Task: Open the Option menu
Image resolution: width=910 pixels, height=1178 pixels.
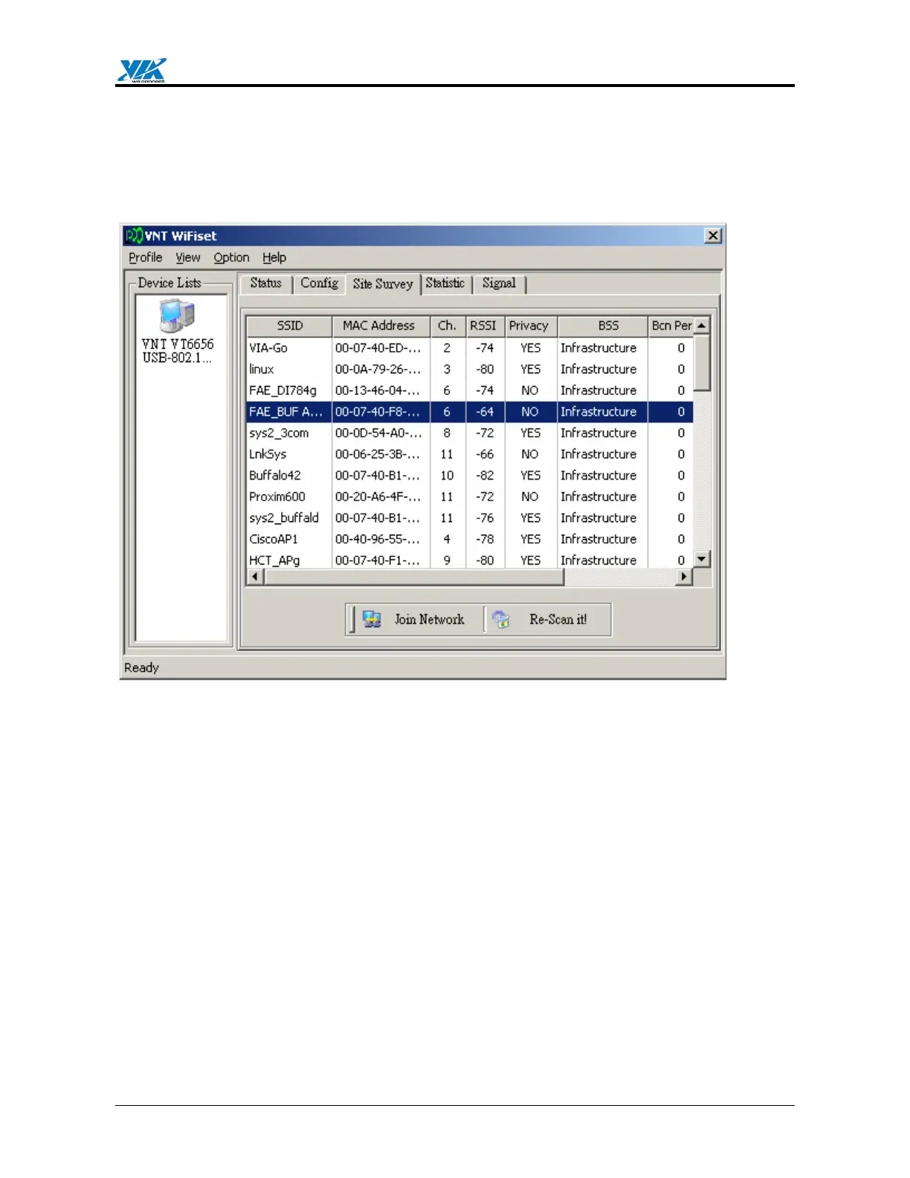Action: point(231,257)
